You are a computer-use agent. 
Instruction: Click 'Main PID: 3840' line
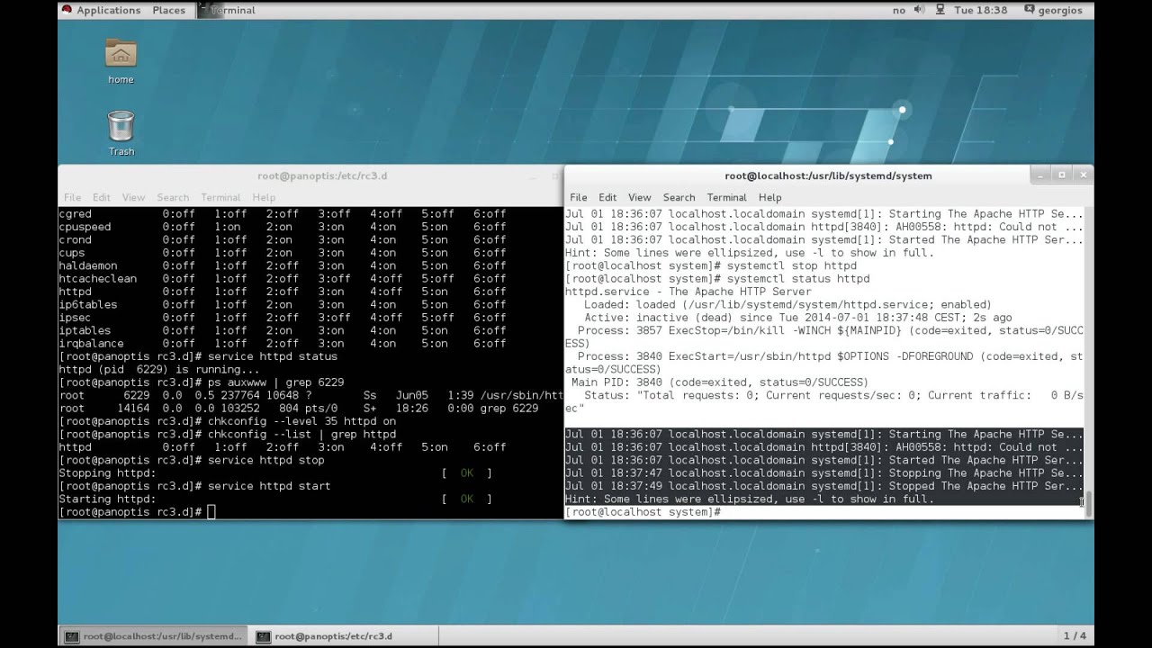tap(720, 382)
